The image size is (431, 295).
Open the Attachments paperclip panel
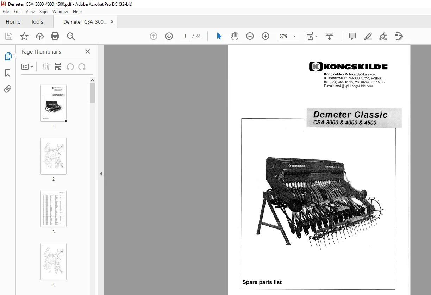[x=8, y=89]
